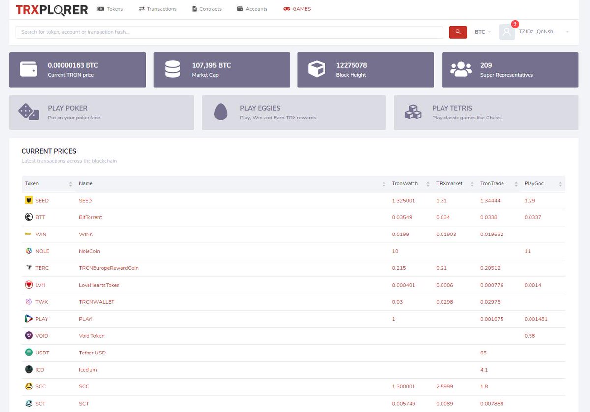
Task: Click the blocks icon on PLAY TETRIS card
Action: [x=413, y=112]
